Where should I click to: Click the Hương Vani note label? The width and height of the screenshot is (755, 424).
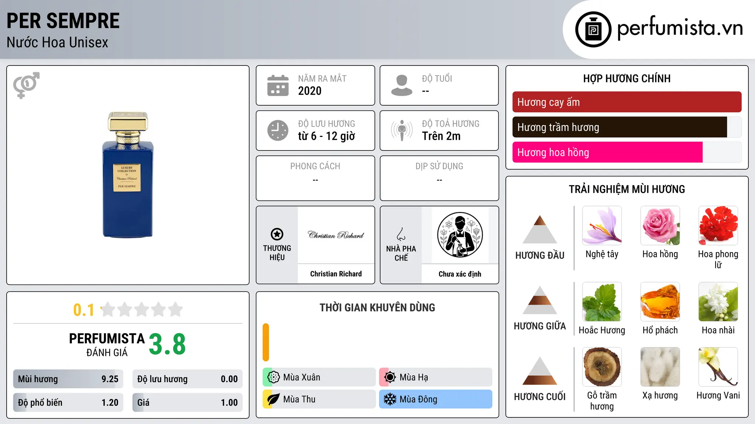[718, 395]
